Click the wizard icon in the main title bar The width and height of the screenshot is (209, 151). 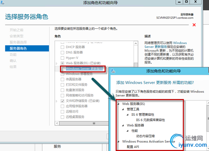(x=2, y=3)
